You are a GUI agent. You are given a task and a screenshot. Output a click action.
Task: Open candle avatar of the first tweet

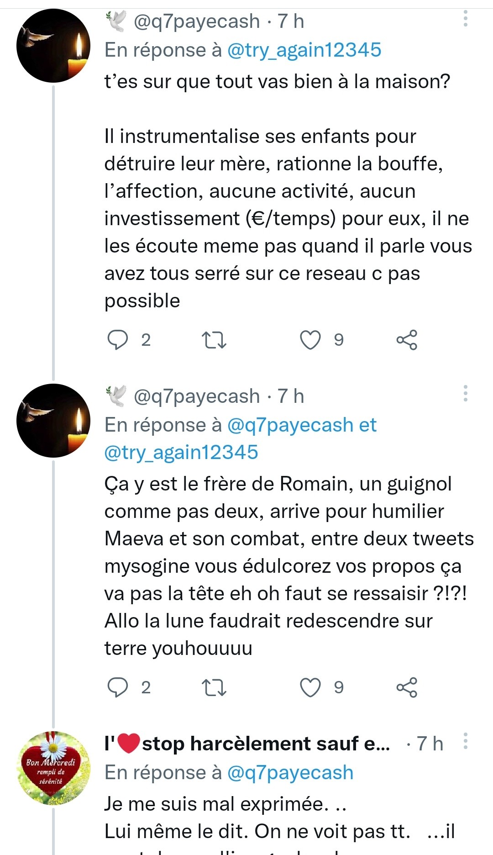[x=53, y=46]
